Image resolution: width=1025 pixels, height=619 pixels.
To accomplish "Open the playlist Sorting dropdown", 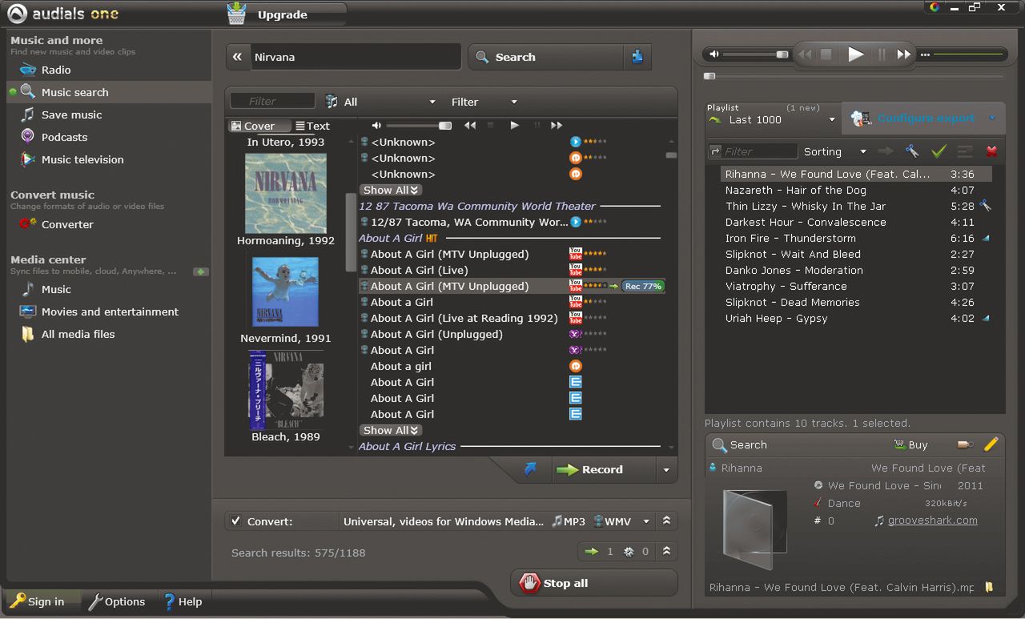I will click(834, 151).
